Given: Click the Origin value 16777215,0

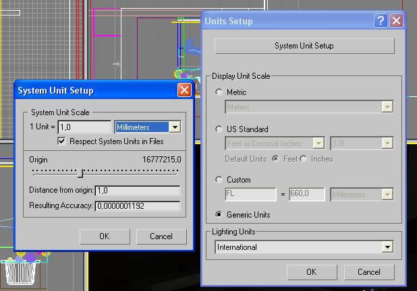Looking at the screenshot, I should point(162,160).
